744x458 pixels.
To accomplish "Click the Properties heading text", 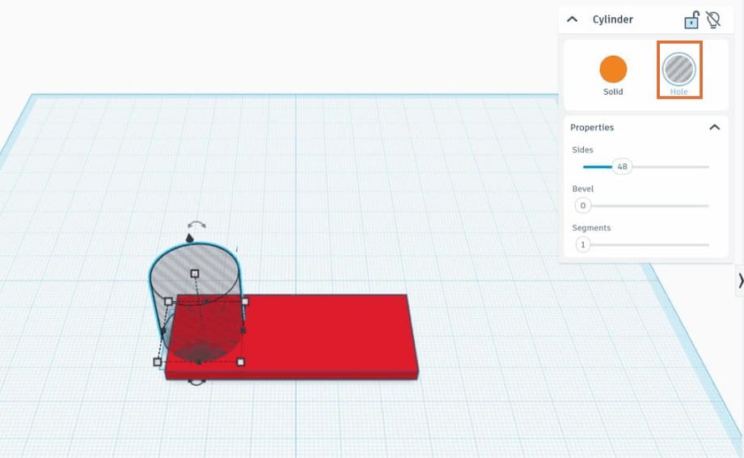I will pyautogui.click(x=592, y=127).
